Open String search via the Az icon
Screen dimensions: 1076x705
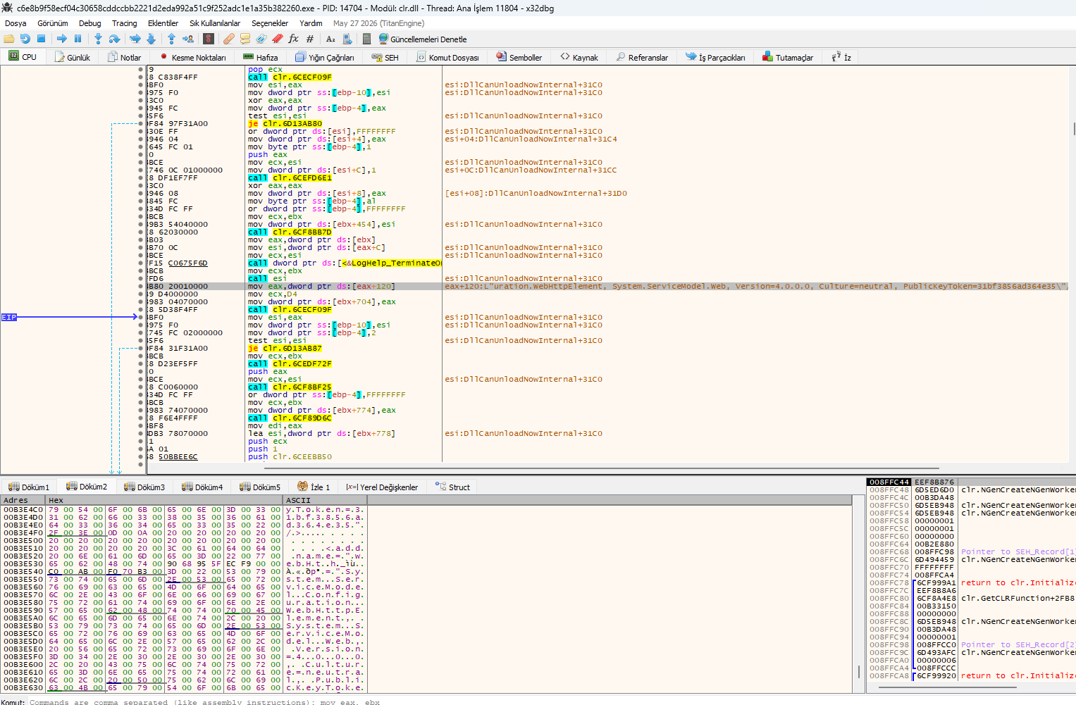tap(330, 39)
